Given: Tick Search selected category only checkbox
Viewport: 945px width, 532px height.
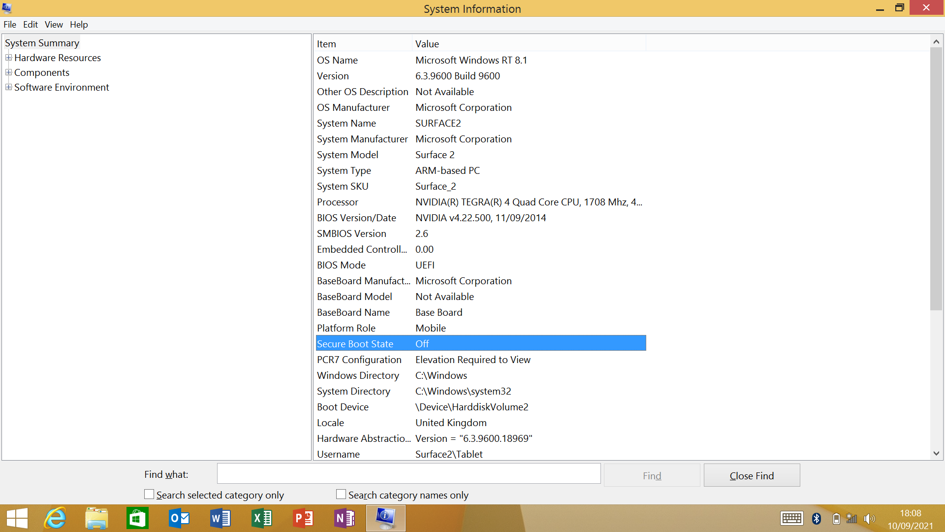Looking at the screenshot, I should pos(149,494).
